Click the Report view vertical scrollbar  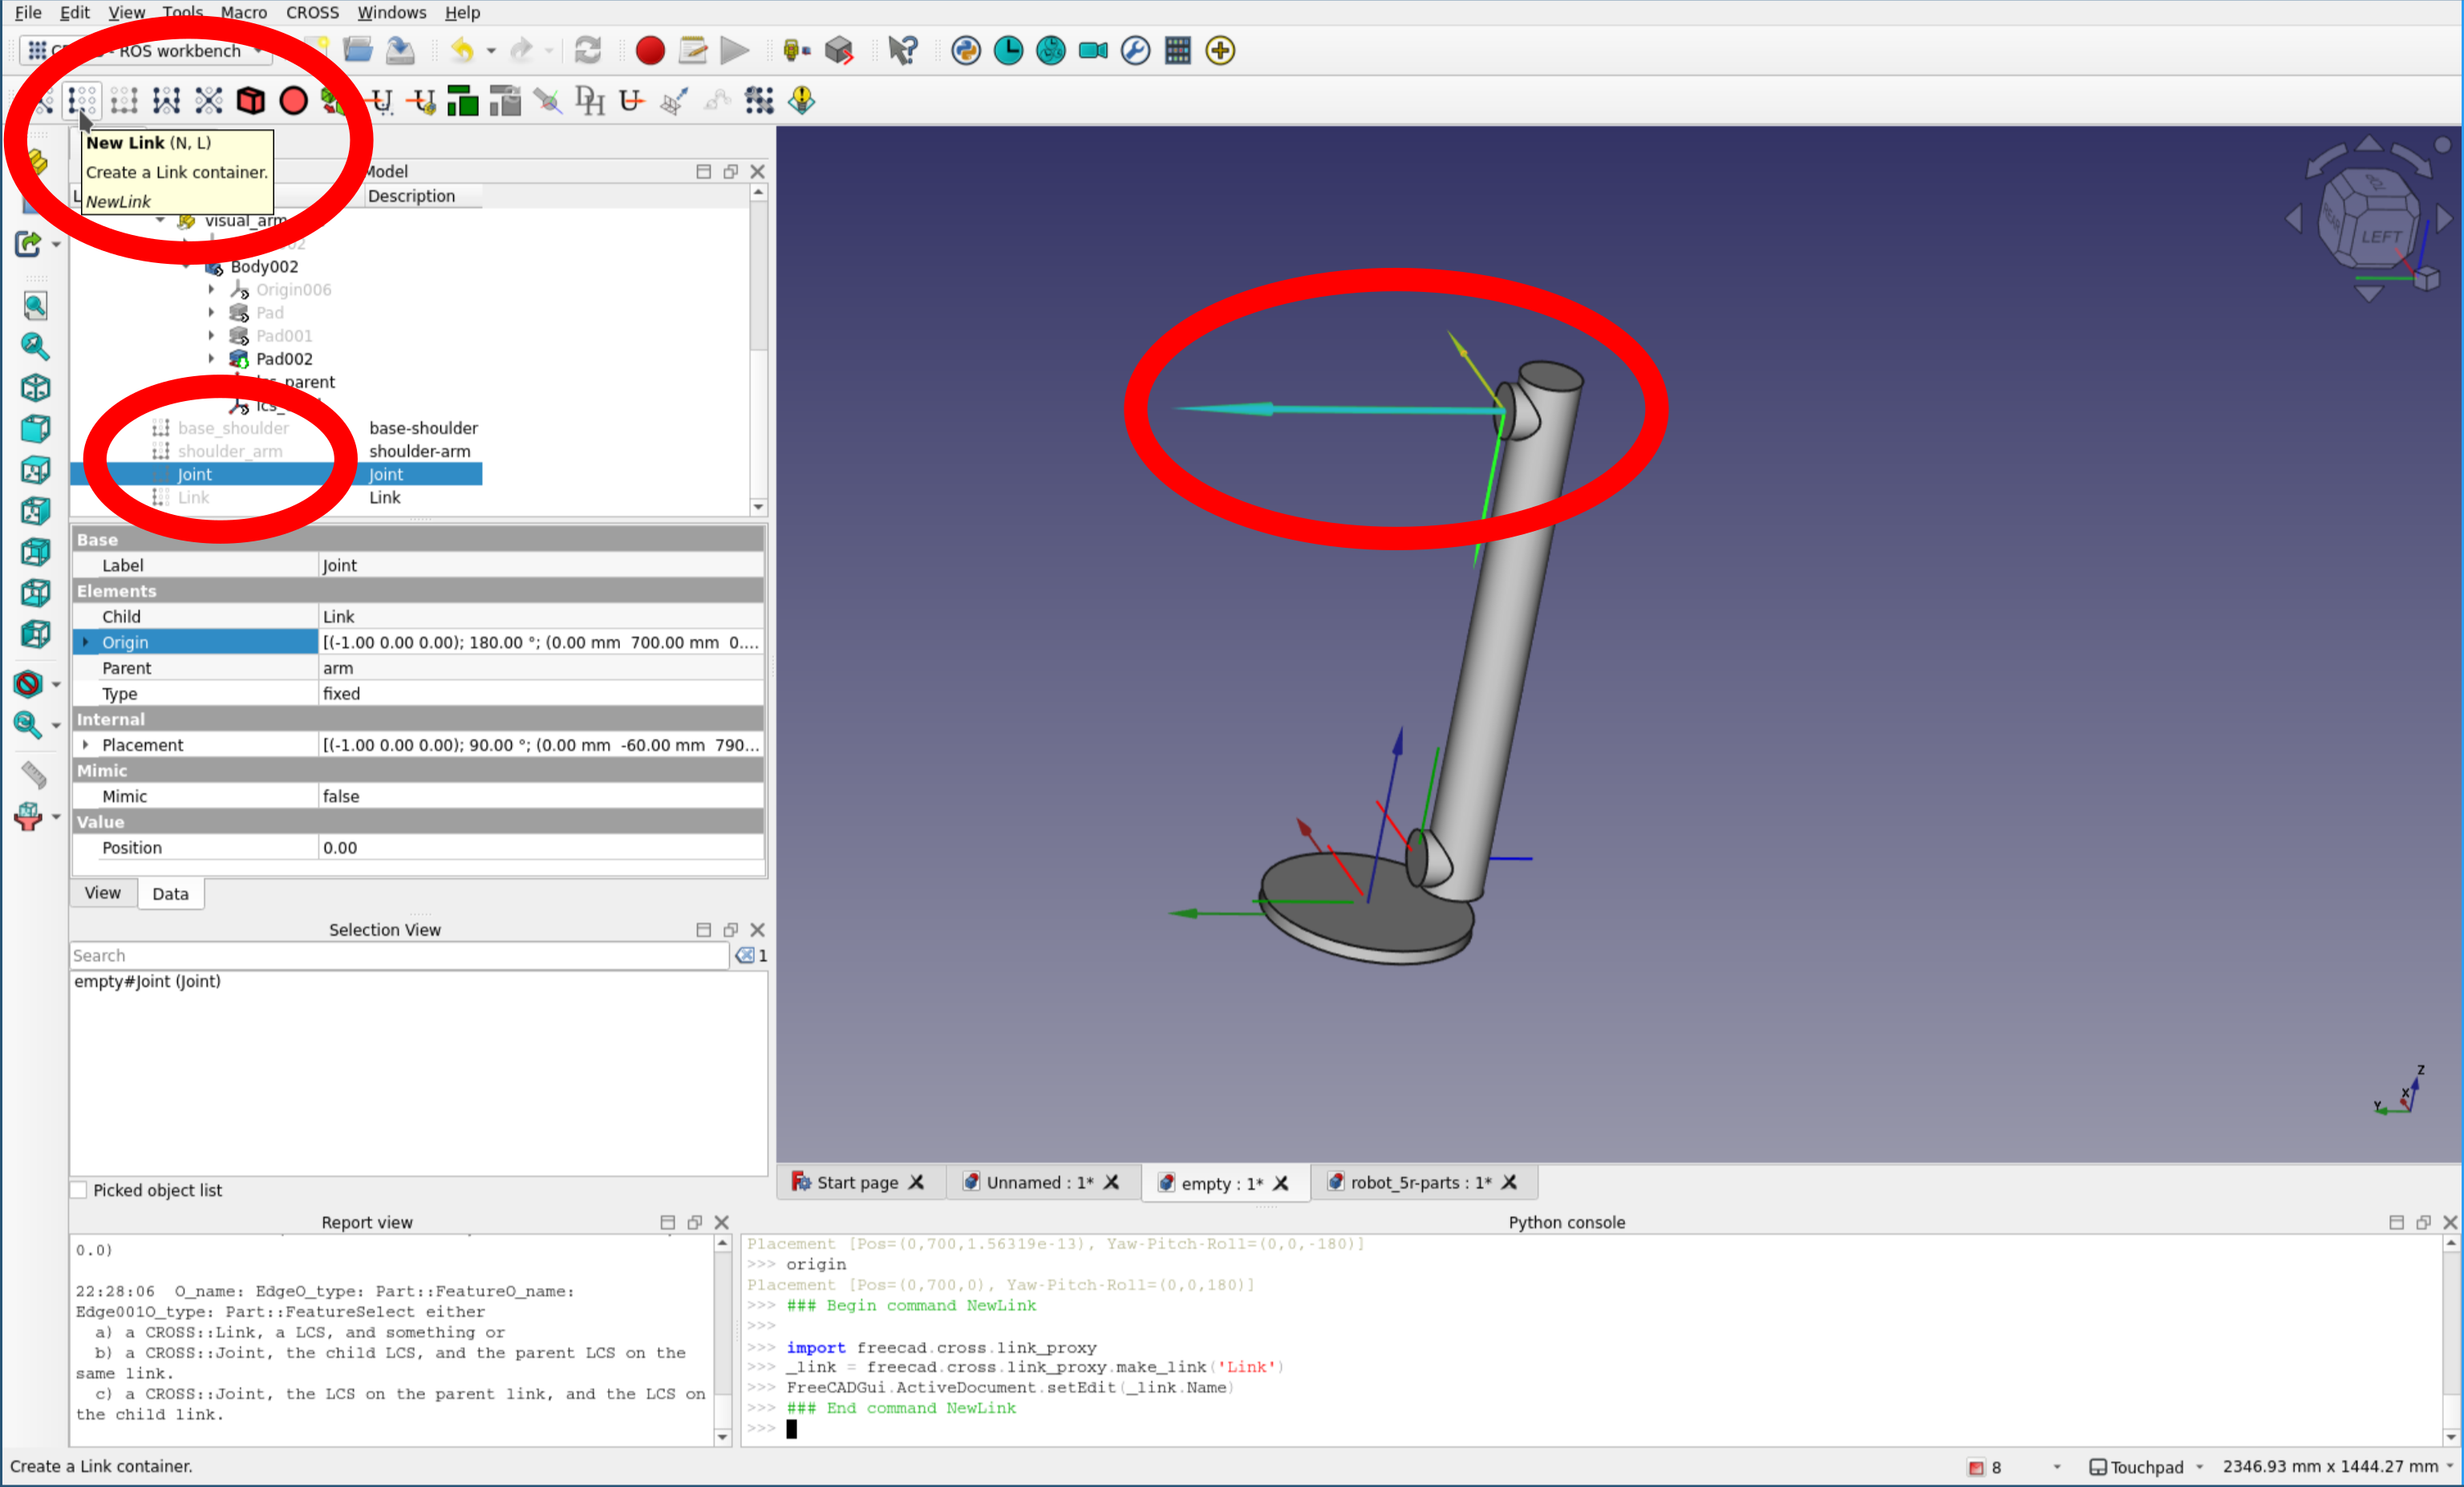click(722, 1340)
